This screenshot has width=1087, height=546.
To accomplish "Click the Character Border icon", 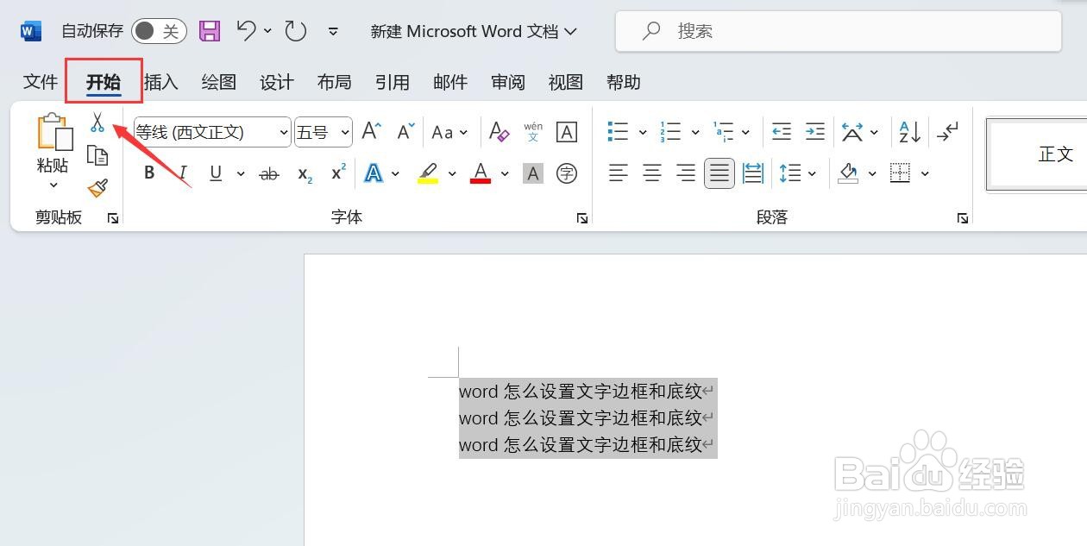I will coord(567,131).
